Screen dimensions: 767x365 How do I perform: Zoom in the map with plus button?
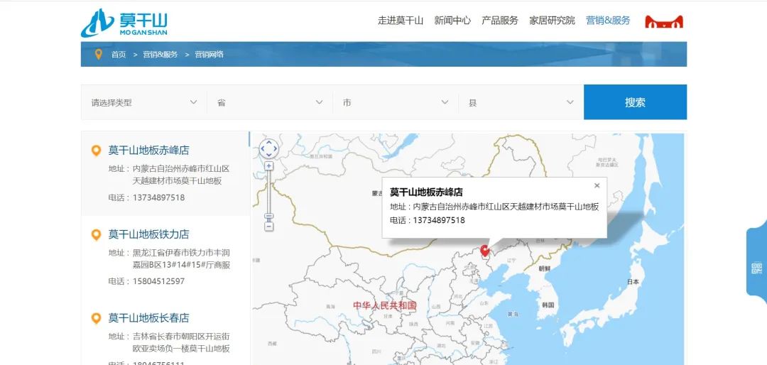pyautogui.click(x=268, y=166)
